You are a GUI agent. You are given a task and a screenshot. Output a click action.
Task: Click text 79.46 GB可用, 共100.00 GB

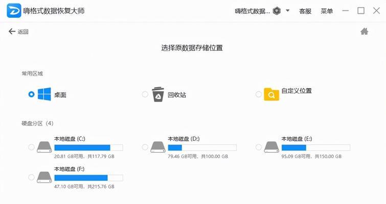pos(198,157)
